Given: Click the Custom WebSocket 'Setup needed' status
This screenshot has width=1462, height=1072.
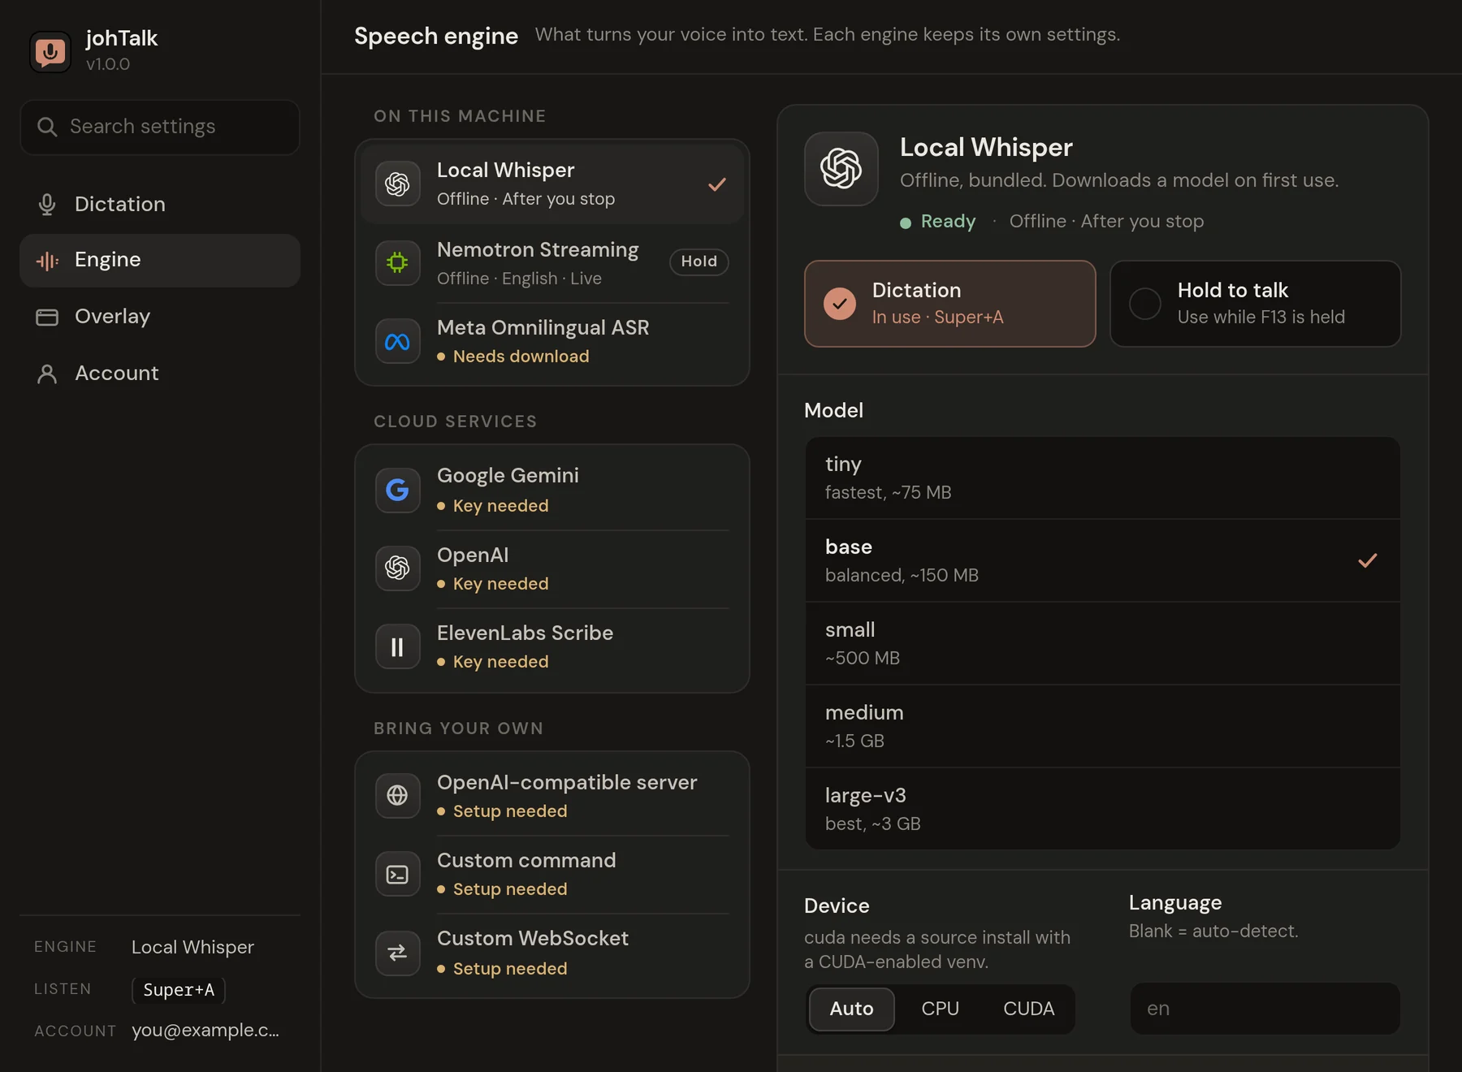Looking at the screenshot, I should 510,969.
